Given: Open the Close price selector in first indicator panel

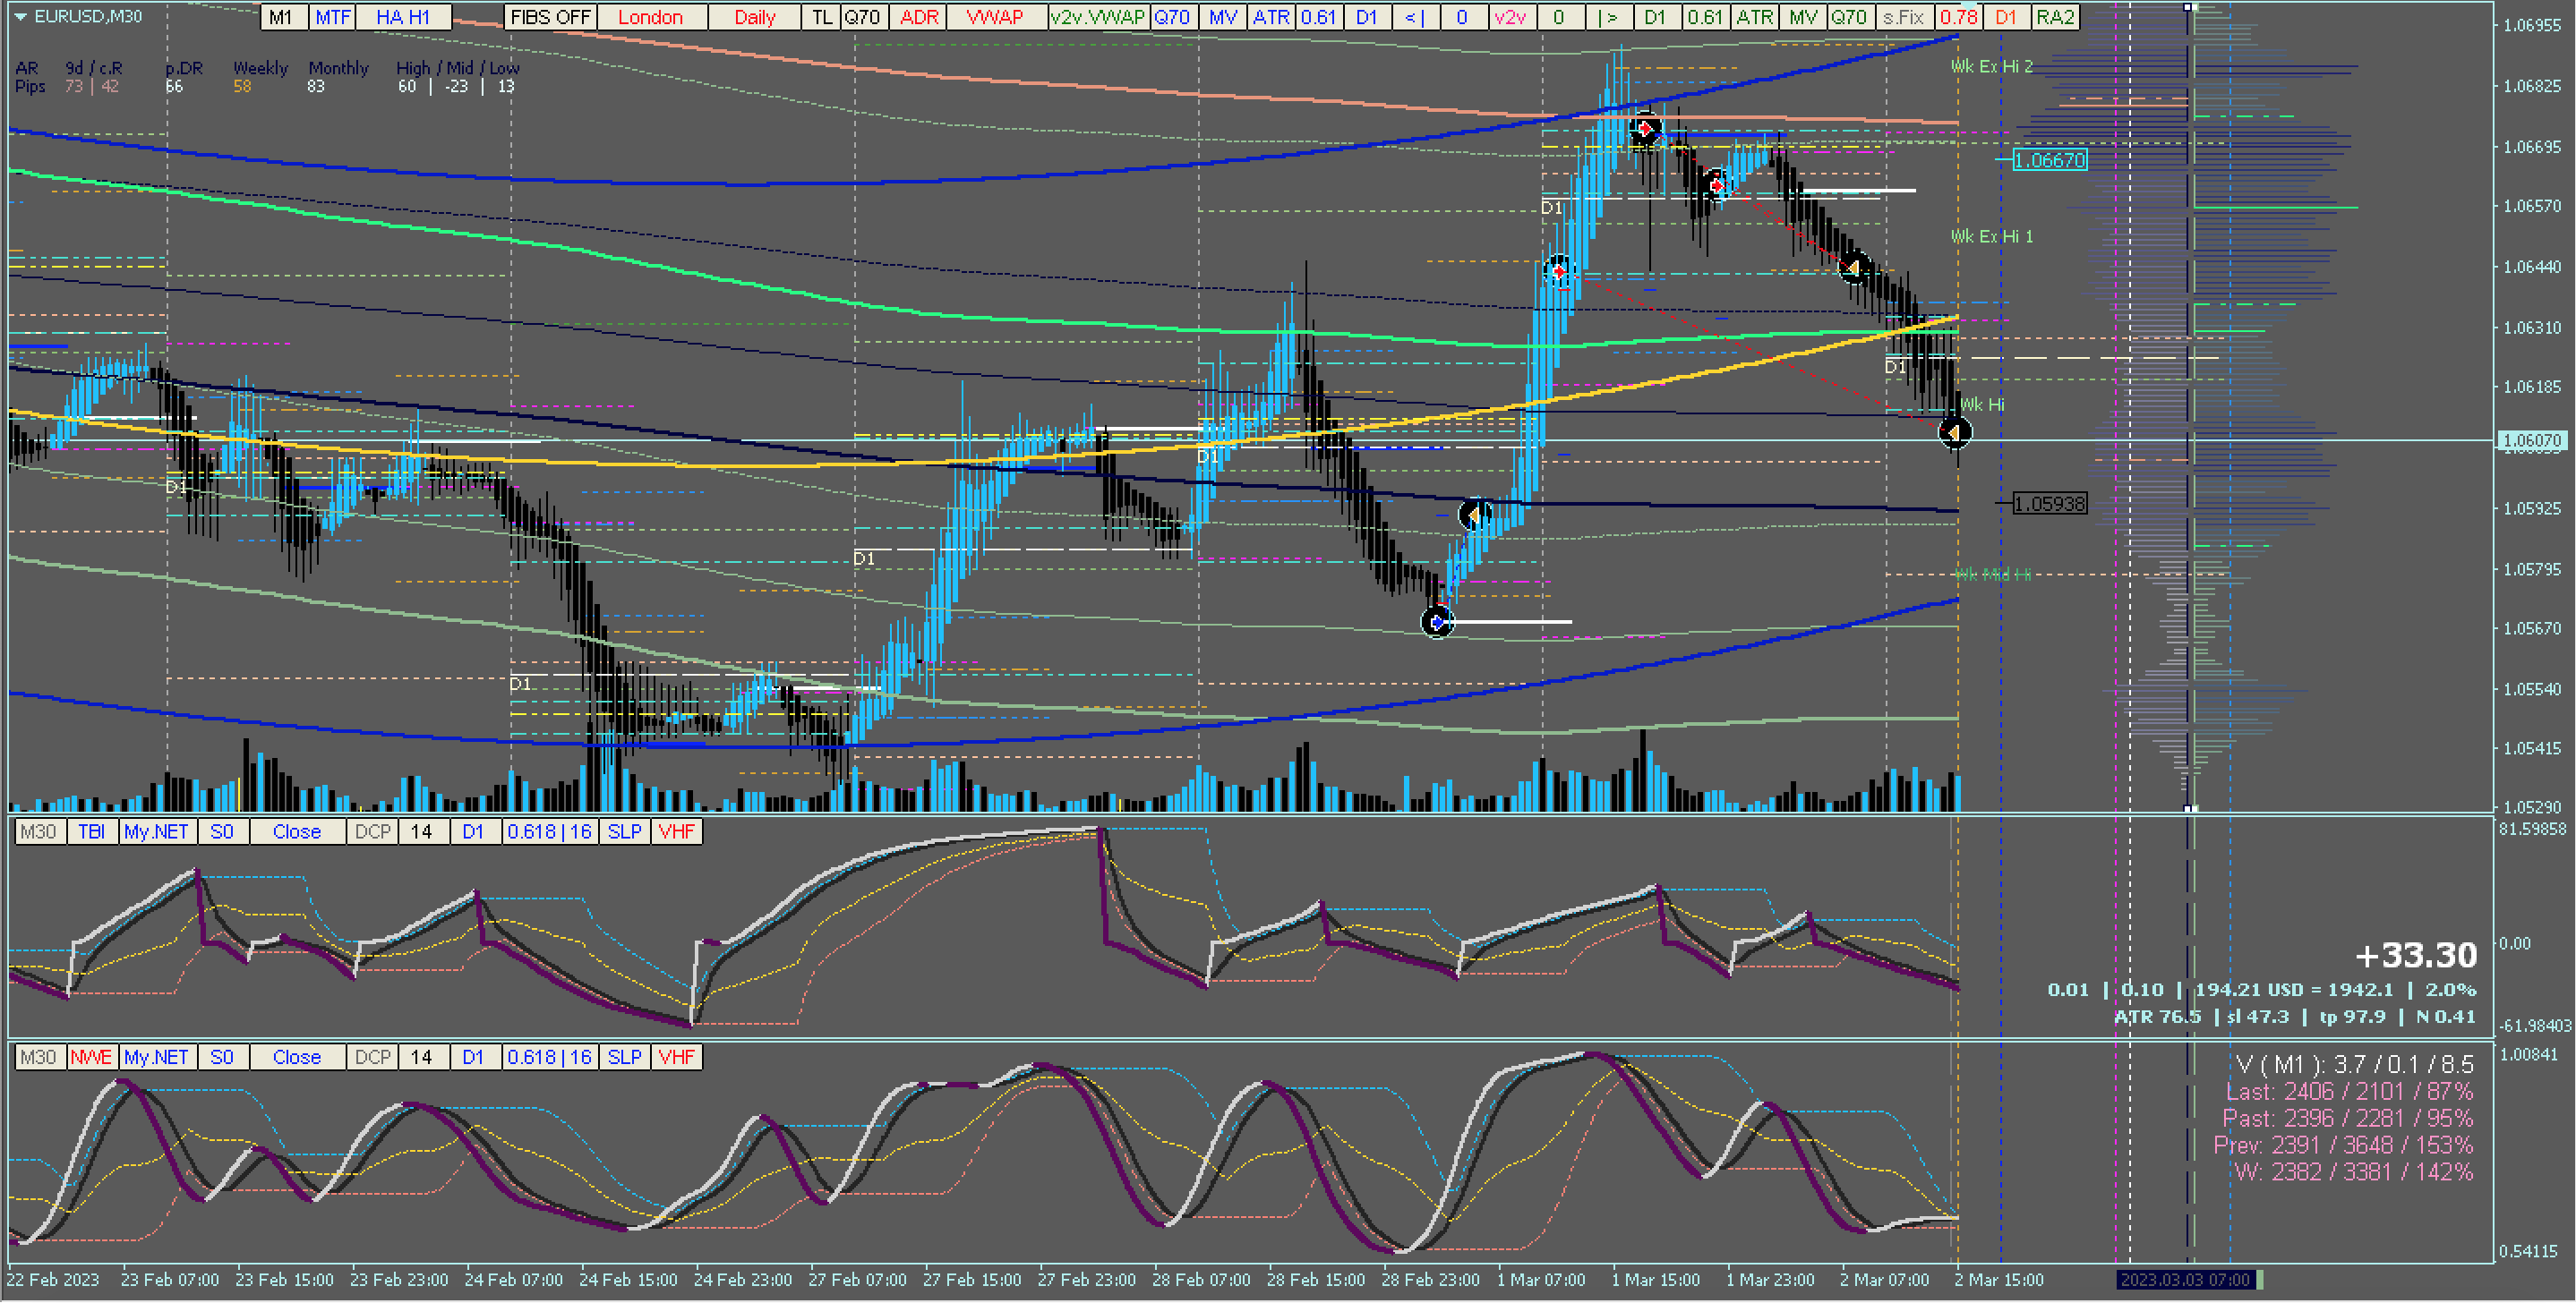Looking at the screenshot, I should [296, 831].
